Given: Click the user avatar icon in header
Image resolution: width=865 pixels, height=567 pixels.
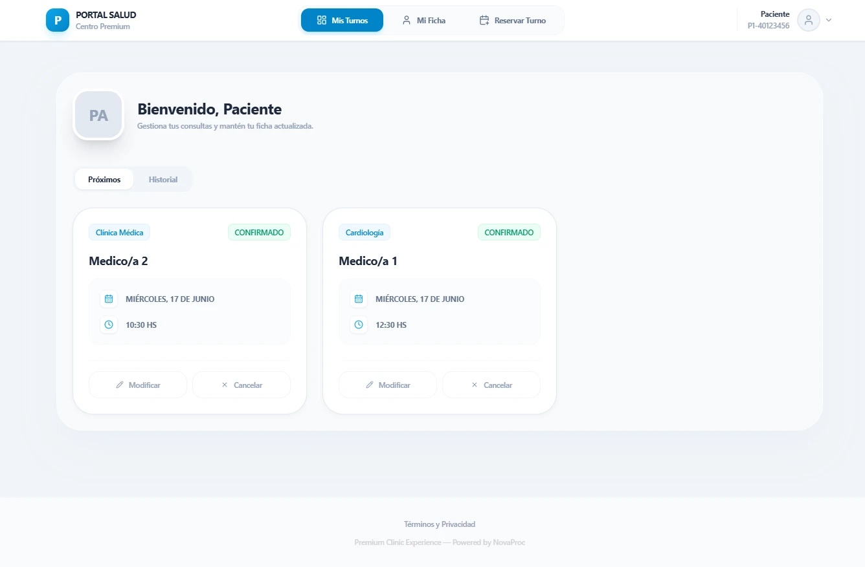Looking at the screenshot, I should pyautogui.click(x=809, y=20).
